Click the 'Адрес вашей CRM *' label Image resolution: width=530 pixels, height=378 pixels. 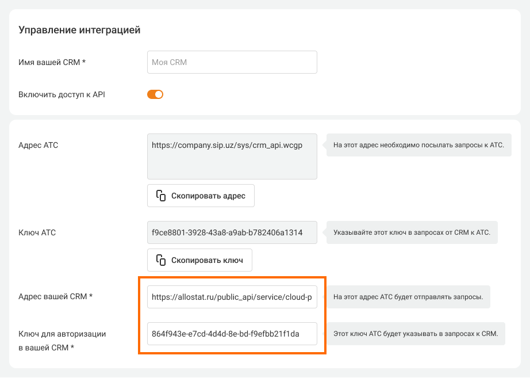click(56, 297)
